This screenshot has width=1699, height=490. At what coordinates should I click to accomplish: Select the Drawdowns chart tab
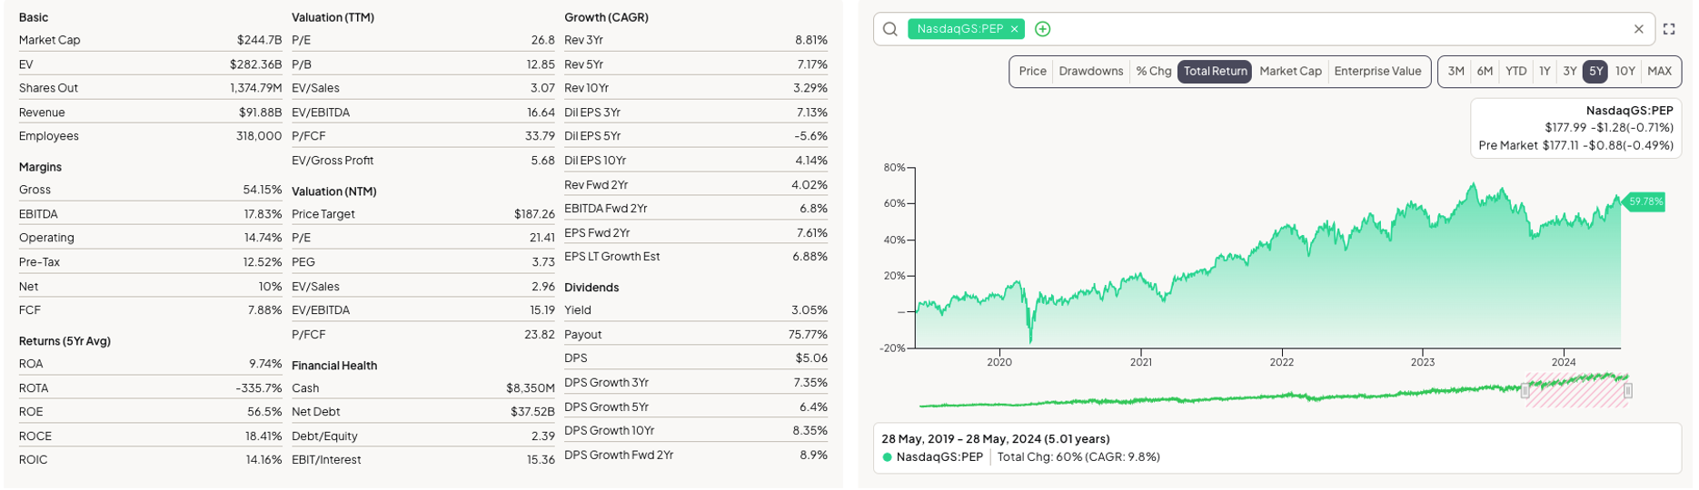1090,72
